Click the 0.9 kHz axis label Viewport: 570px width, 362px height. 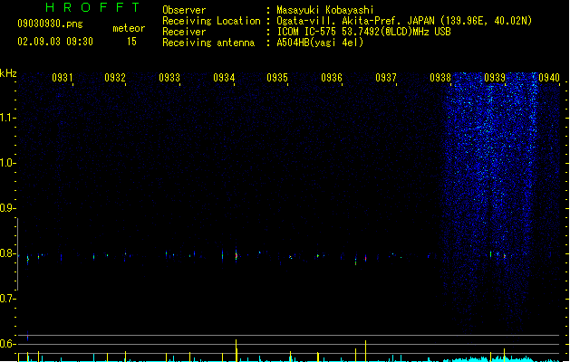[x=7, y=208]
